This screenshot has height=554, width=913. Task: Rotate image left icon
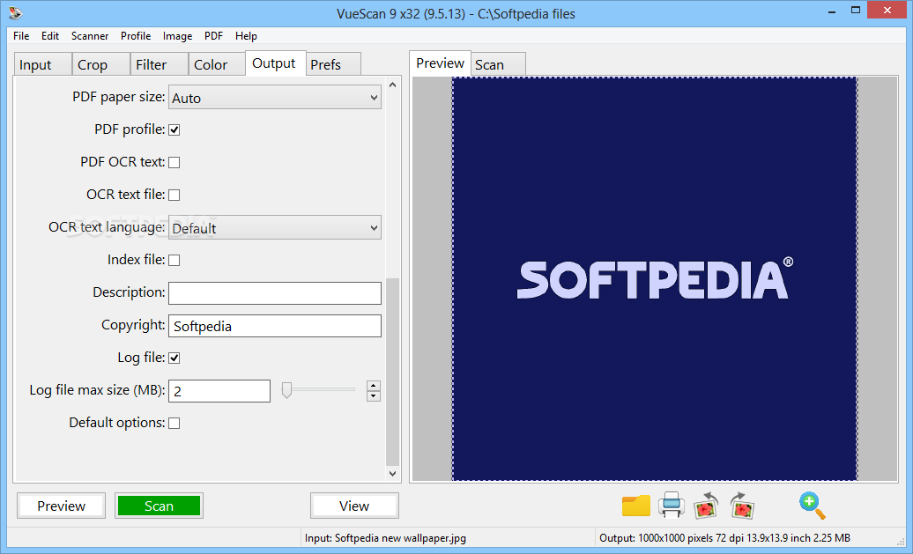coord(706,506)
